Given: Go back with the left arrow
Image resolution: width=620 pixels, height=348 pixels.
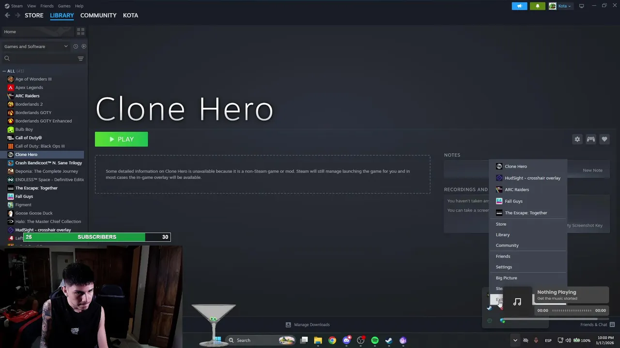Looking at the screenshot, I should [x=7, y=15].
